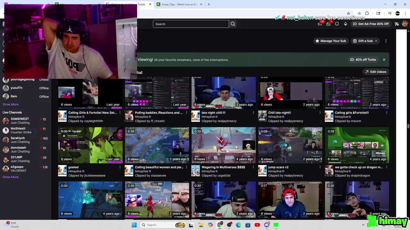
Task: Open 321JMP Just Chatting channel
Action: (26, 159)
